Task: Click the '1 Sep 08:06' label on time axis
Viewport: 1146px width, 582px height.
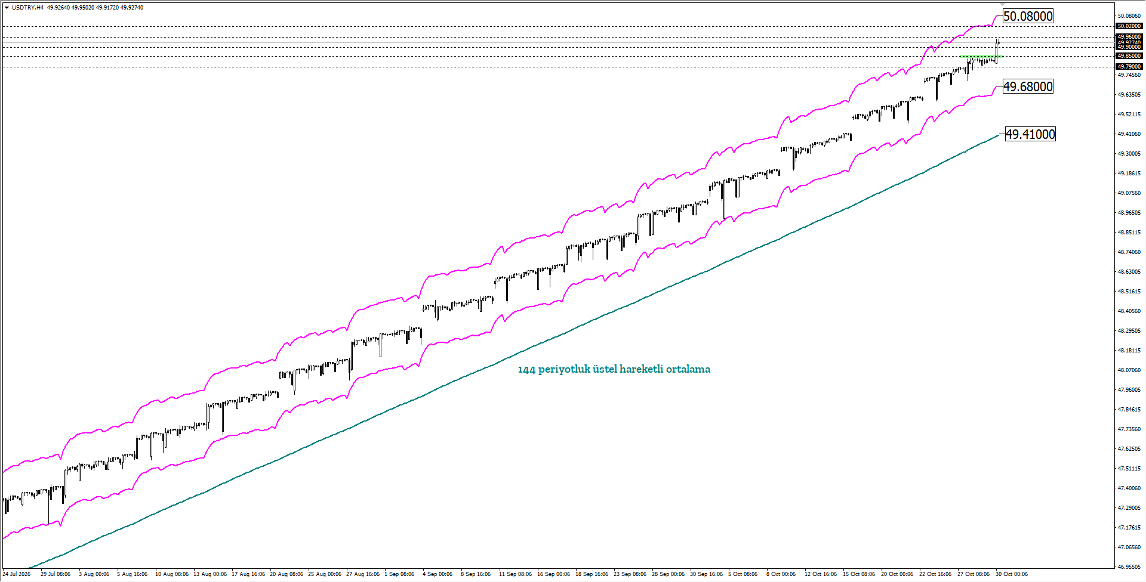Action: click(x=399, y=574)
